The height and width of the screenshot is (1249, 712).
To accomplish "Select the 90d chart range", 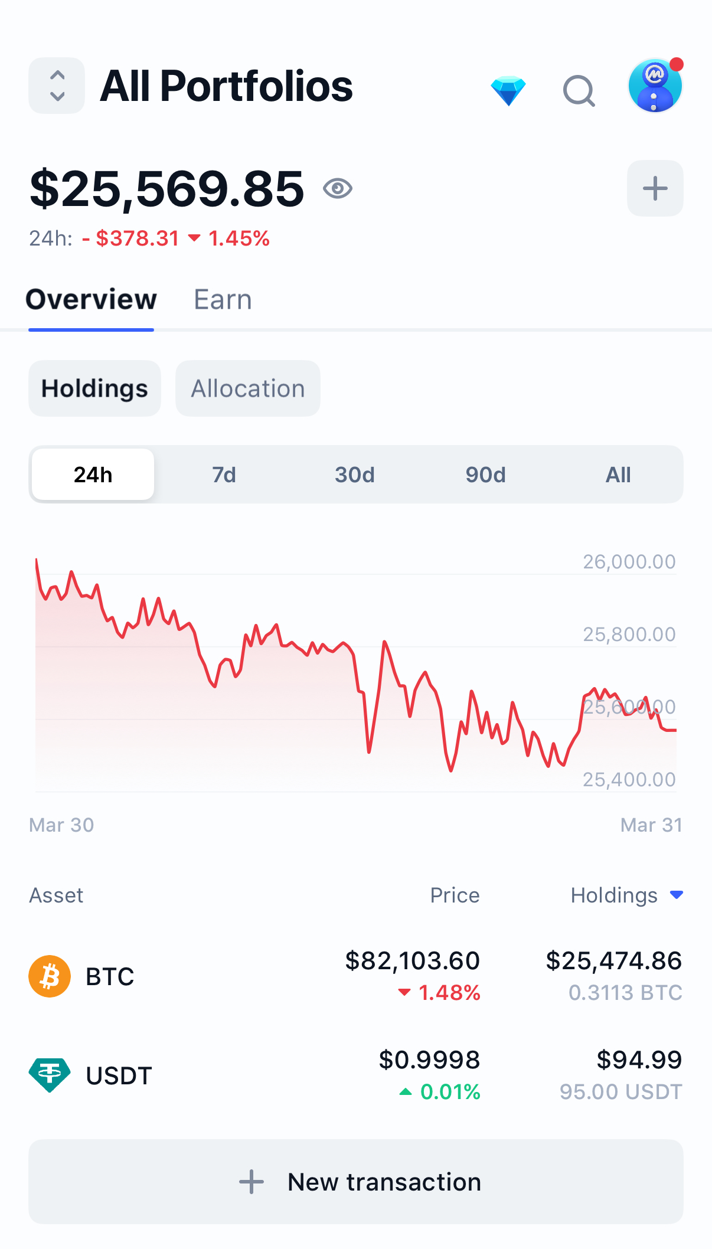I will pyautogui.click(x=485, y=475).
